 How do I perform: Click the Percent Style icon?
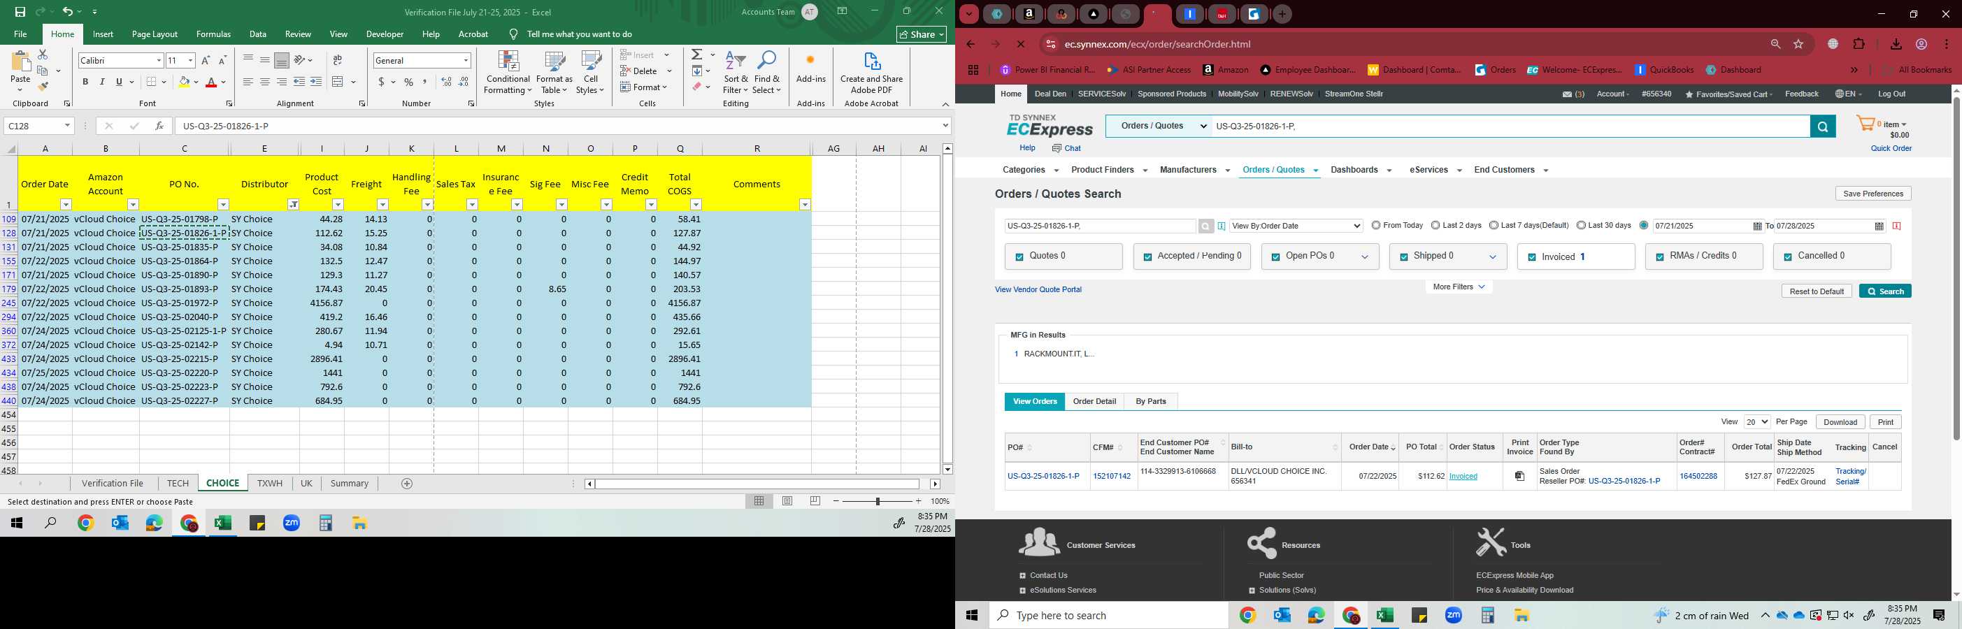[x=409, y=82]
